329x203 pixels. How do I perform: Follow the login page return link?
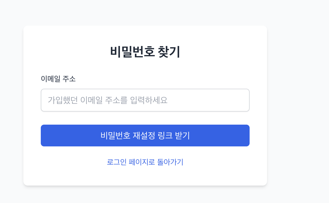point(145,162)
